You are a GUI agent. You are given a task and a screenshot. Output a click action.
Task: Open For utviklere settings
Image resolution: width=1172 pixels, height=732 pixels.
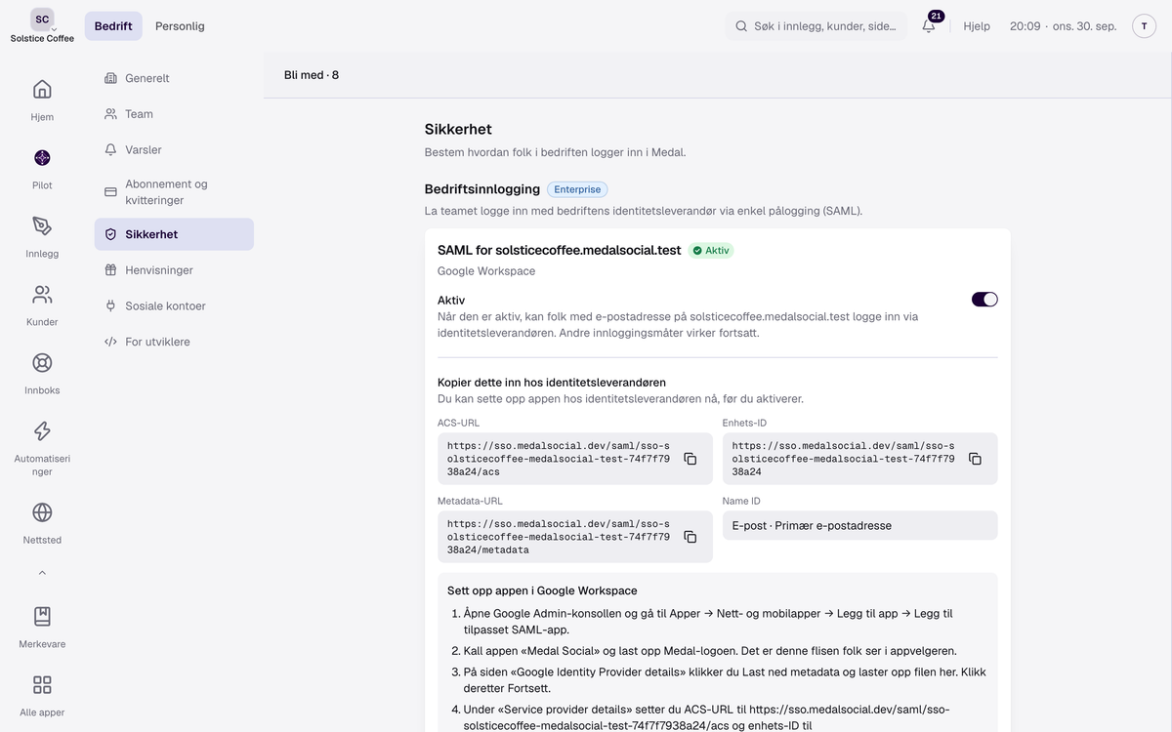pos(174,343)
